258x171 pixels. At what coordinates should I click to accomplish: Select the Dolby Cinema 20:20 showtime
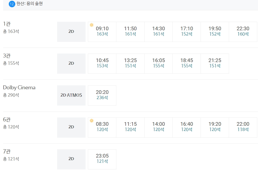102,95
